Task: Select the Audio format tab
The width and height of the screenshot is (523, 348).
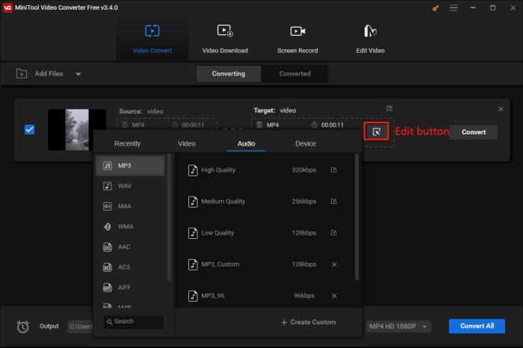Action: pyautogui.click(x=246, y=143)
